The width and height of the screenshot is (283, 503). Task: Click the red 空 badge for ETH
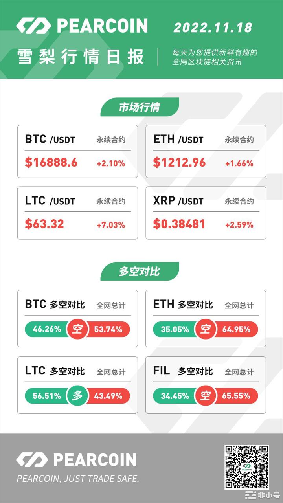(206, 329)
